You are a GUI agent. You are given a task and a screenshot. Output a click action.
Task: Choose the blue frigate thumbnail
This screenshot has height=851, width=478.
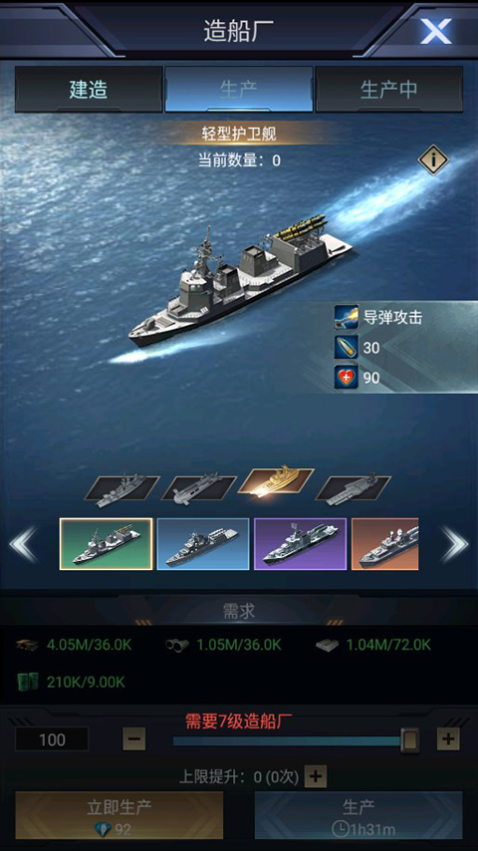pyautogui.click(x=203, y=544)
